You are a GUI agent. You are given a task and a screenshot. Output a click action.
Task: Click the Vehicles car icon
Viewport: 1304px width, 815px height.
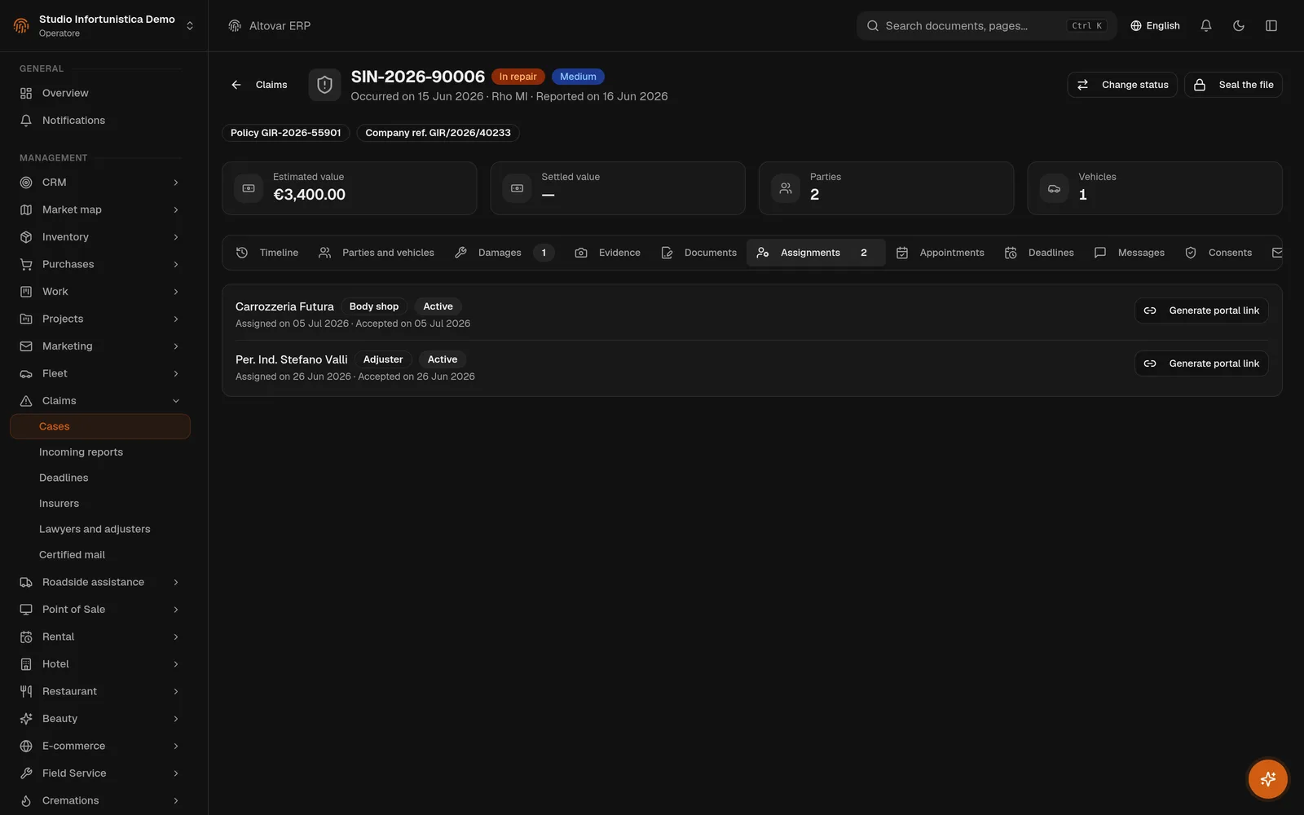coord(1054,188)
